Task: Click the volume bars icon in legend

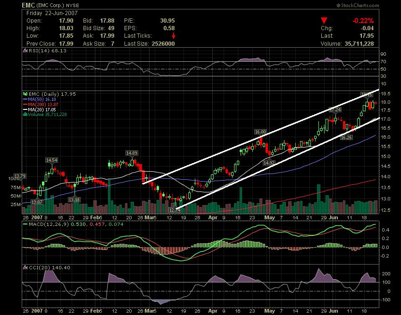Action: (x=25, y=115)
